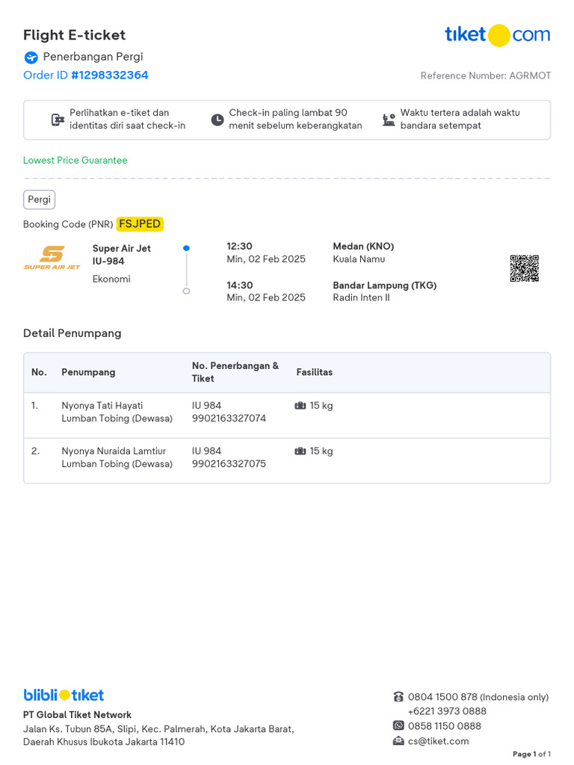Click the Fasilitas column header

pyautogui.click(x=315, y=372)
